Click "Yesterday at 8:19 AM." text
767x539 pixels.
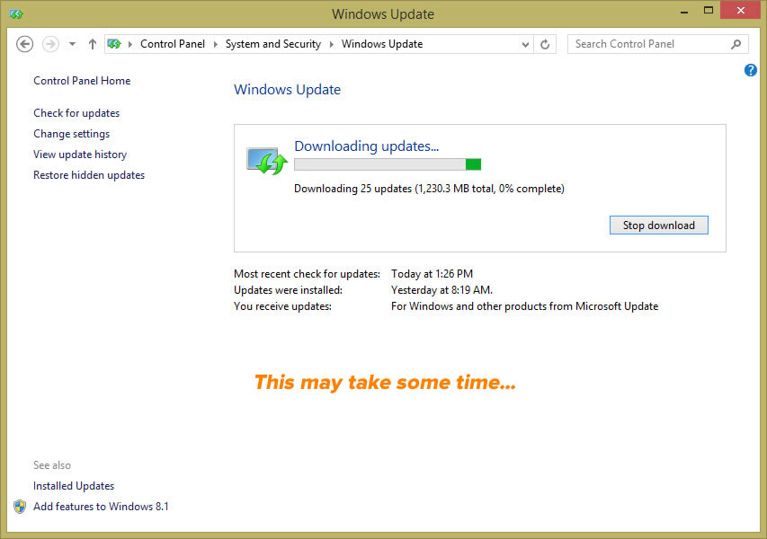[x=441, y=290]
